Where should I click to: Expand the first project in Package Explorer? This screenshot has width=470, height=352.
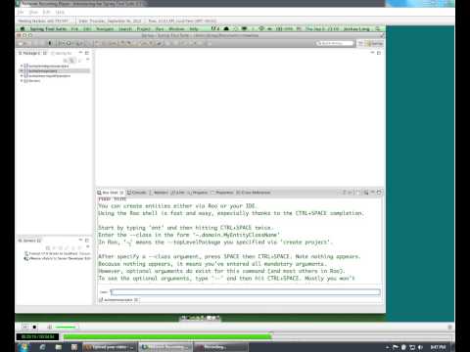click(x=22, y=66)
